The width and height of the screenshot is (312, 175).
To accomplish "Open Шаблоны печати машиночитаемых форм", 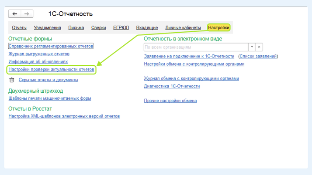I will pyautogui.click(x=50, y=98).
